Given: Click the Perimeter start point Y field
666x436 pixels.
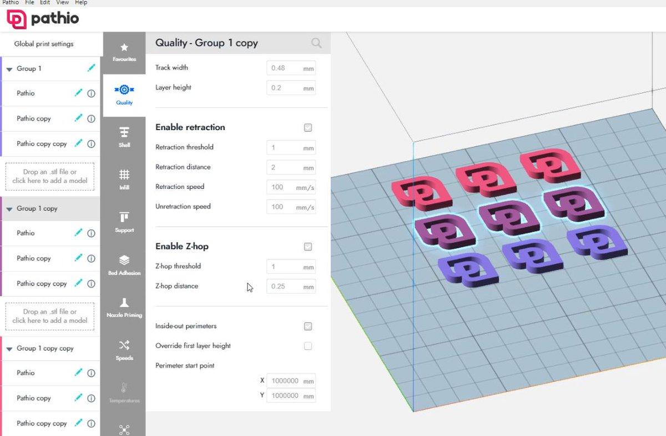Looking at the screenshot, I should click(x=291, y=395).
